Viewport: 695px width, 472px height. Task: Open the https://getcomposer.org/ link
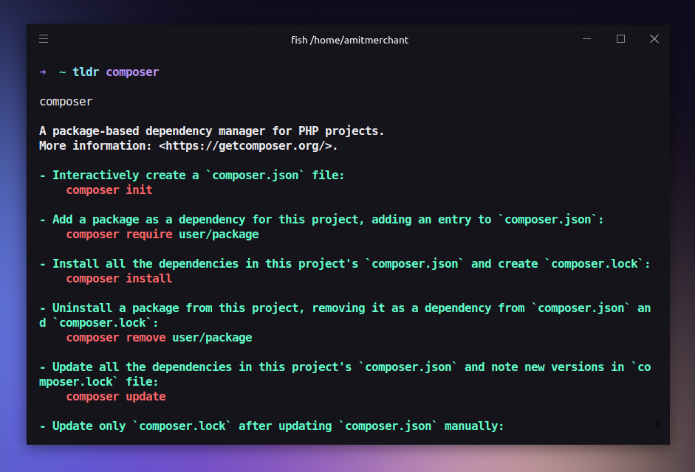point(245,146)
